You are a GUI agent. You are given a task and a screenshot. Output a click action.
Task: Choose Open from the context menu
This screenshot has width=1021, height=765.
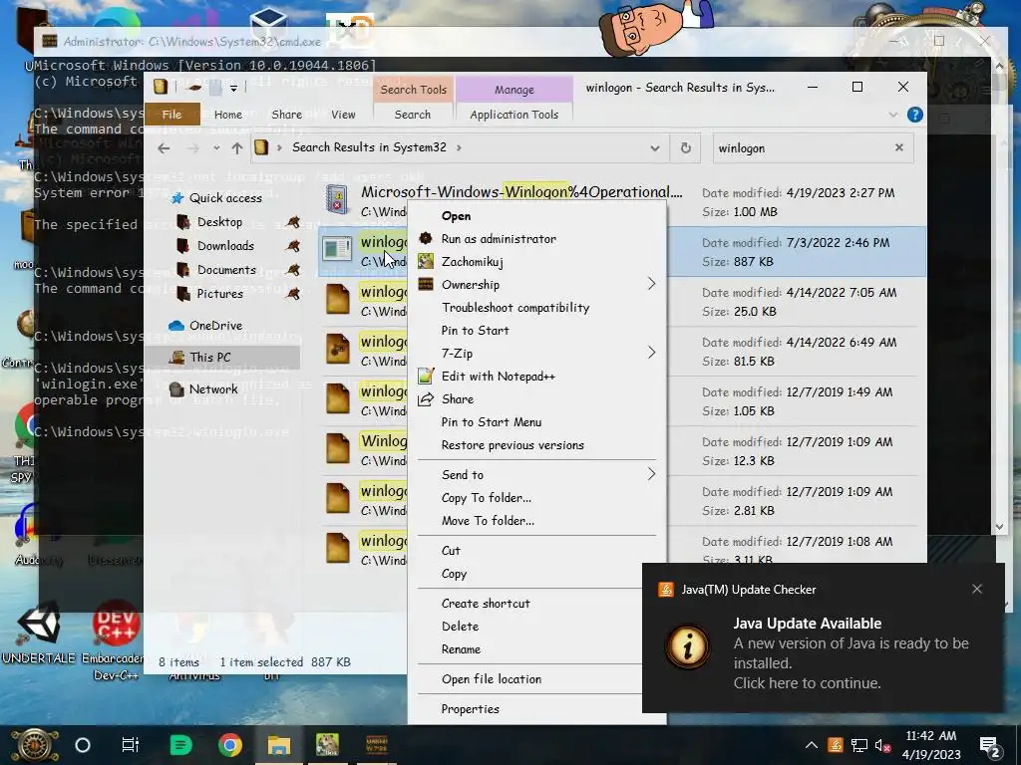tap(456, 216)
